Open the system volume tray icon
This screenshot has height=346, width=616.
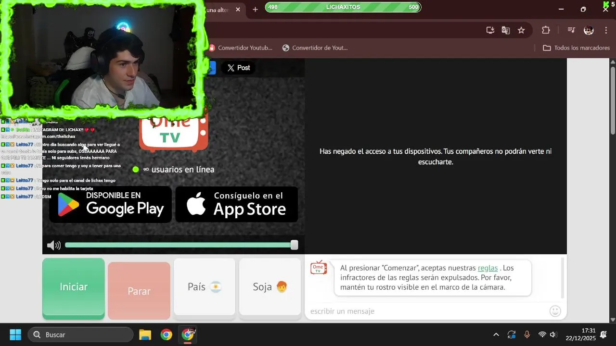[x=553, y=334]
